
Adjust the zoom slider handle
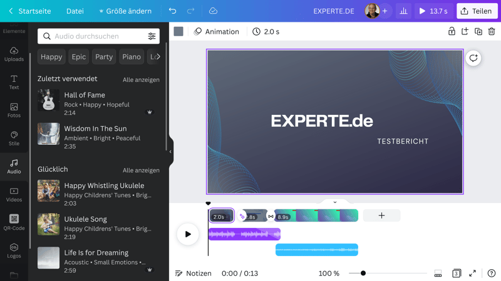[x=363, y=273]
